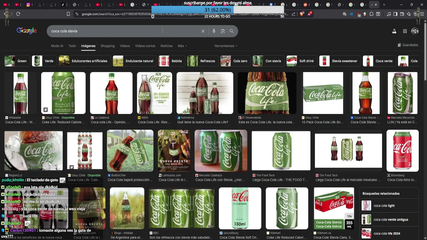This screenshot has height=240, width=427.
Task: Open the Vídeos tab
Action: click(125, 46)
